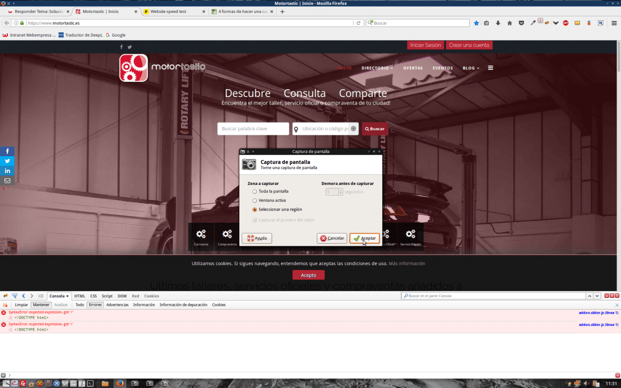Screen dimensions: 621x388
Task: Click next result arrow in Firebug search
Action: click(597, 296)
